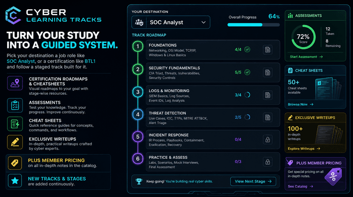Click the Browse Now link

click(x=300, y=104)
